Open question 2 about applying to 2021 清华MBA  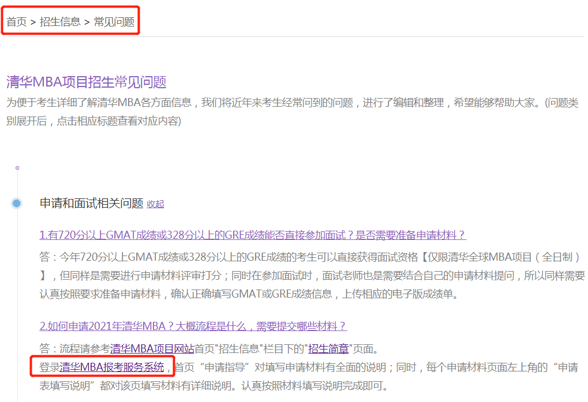tap(193, 326)
